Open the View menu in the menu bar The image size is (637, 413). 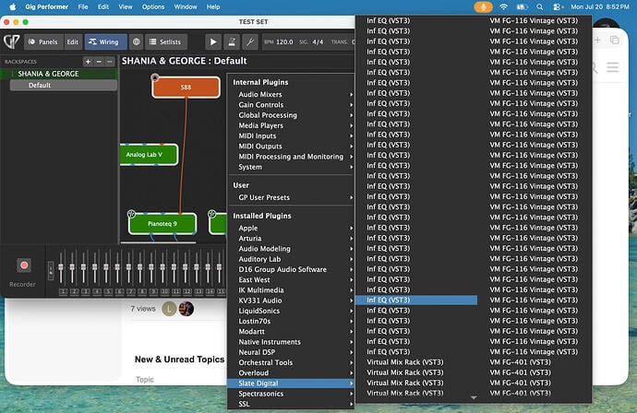(126, 6)
